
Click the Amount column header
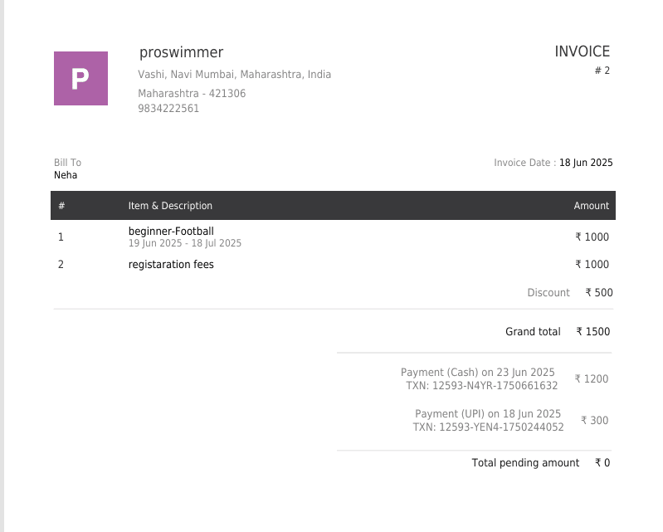[591, 206]
